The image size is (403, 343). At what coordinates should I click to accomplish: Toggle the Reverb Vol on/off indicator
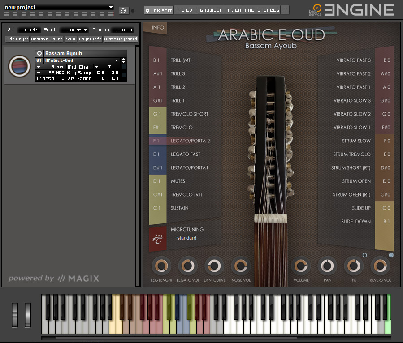391,255
